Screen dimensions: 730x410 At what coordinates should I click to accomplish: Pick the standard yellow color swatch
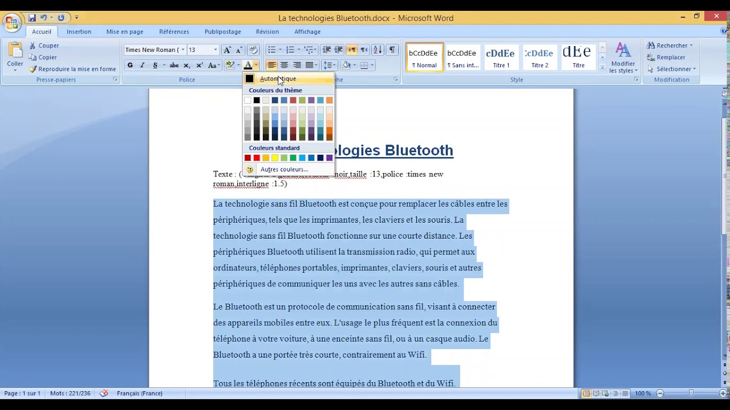(x=275, y=158)
